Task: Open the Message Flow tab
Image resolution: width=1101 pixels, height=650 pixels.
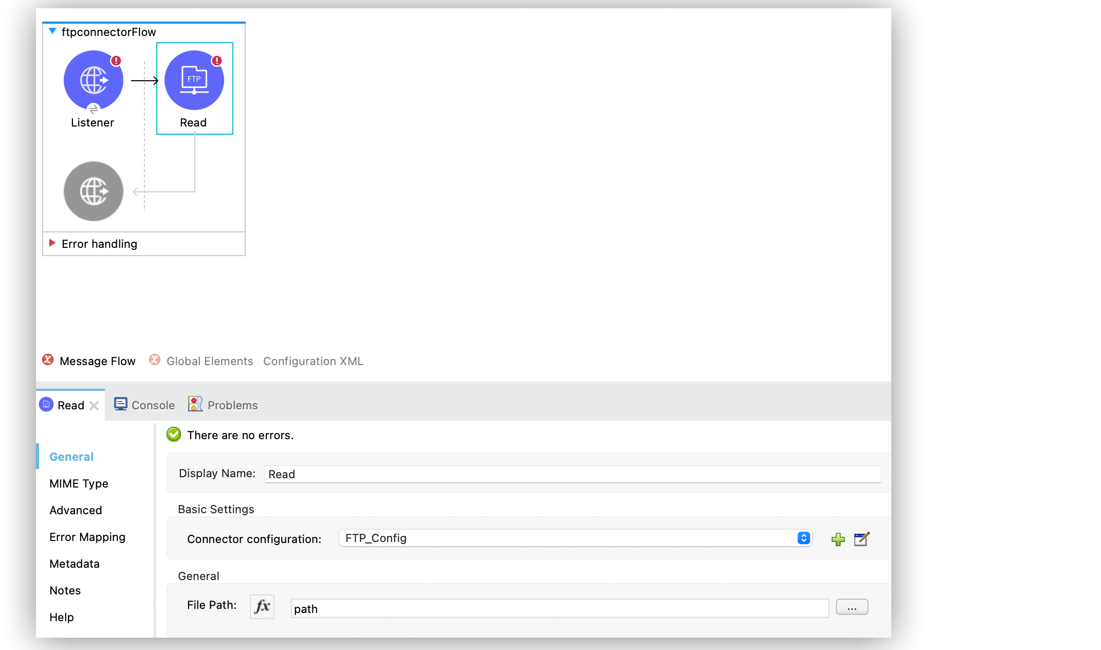Action: [x=98, y=361]
